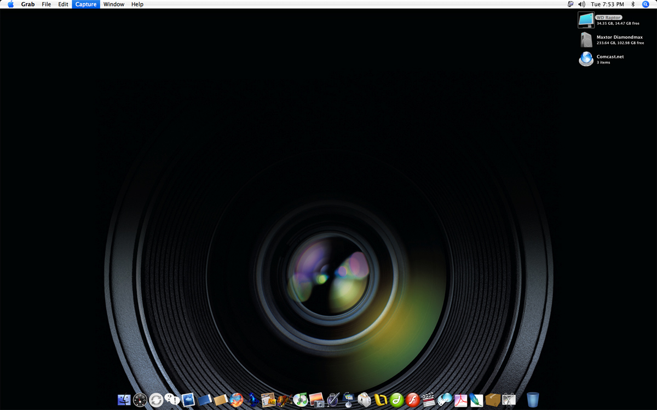Click the Comcast.net label

[x=610, y=56]
